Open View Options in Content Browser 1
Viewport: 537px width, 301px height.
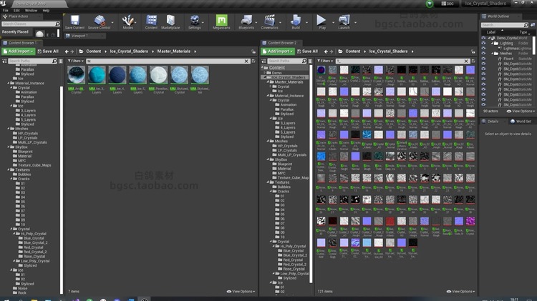coord(241,292)
